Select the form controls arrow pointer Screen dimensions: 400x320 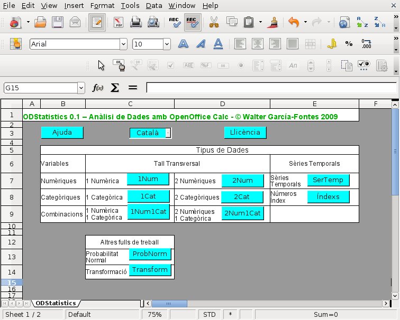[x=101, y=65]
